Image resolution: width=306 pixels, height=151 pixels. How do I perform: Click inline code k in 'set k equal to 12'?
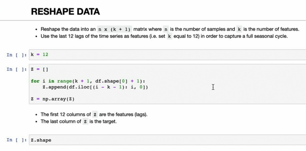coord(170,36)
